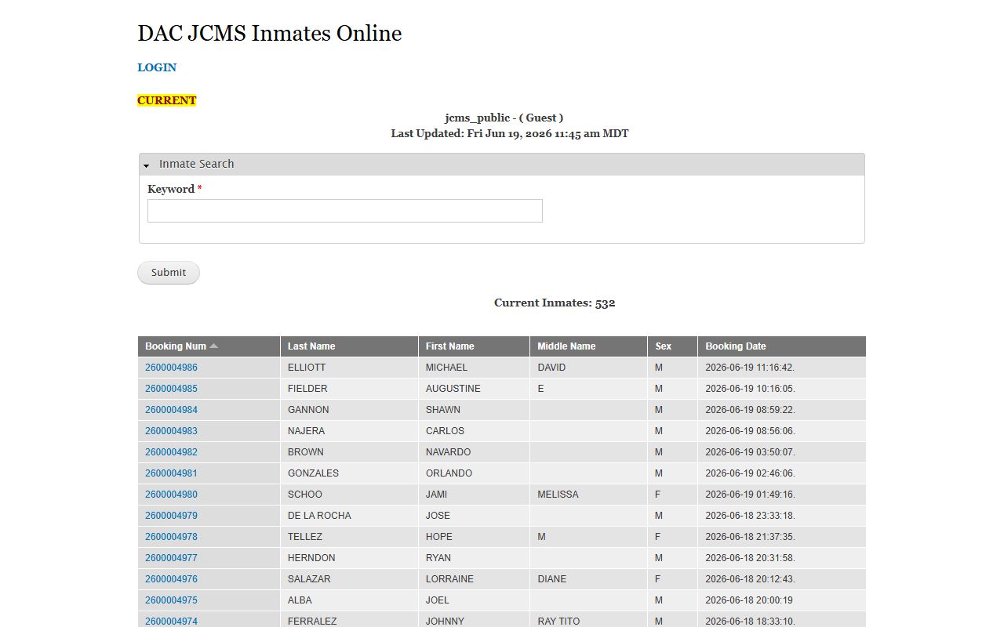The height and width of the screenshot is (627, 1004).
Task: Click the Booking Num sort arrow icon
Action: point(214,346)
